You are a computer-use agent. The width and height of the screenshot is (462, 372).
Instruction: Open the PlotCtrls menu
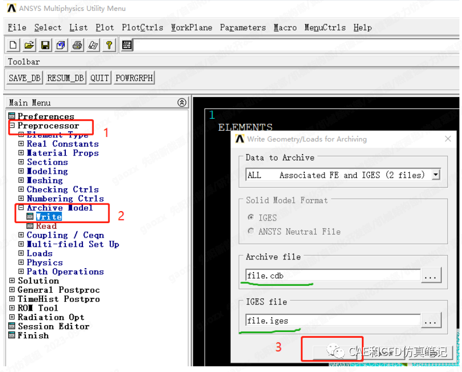point(142,27)
